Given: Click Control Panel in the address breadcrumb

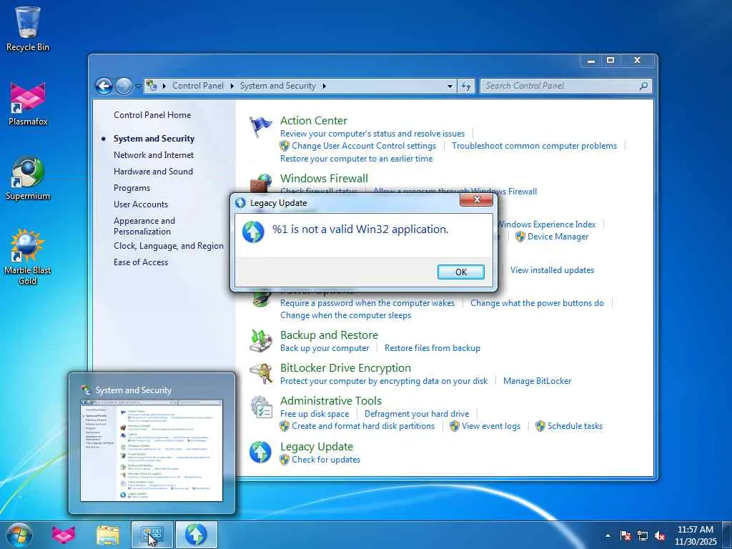Looking at the screenshot, I should pos(198,86).
